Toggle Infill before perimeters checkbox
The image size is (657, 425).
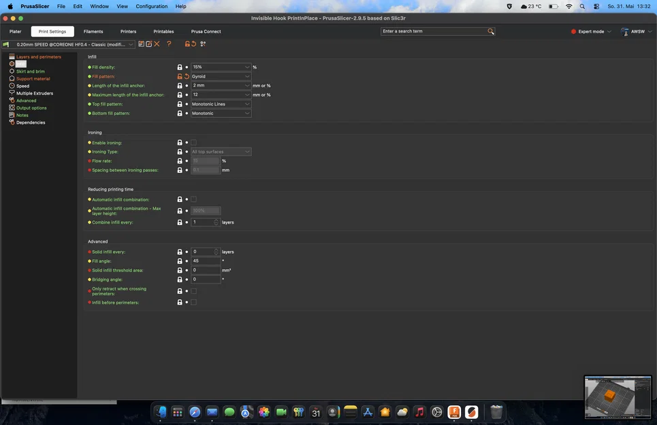(193, 302)
